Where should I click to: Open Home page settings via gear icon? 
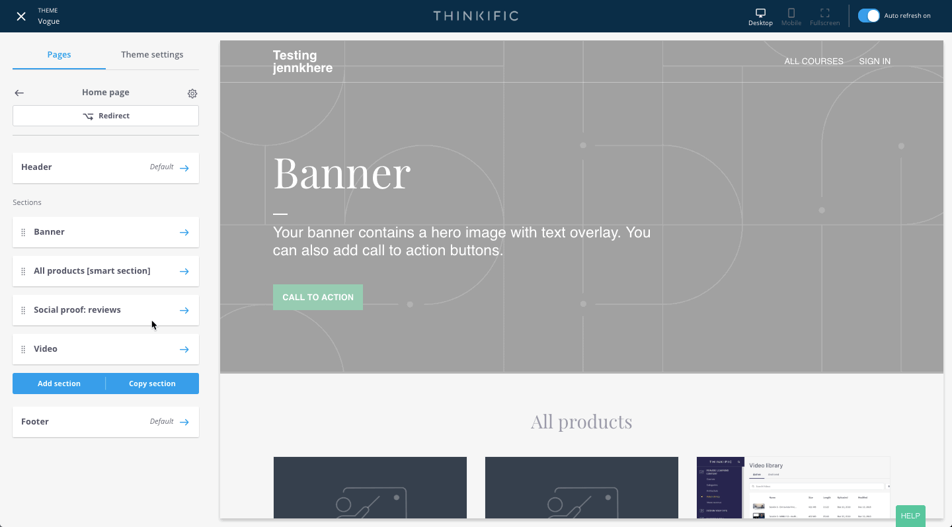pos(192,93)
